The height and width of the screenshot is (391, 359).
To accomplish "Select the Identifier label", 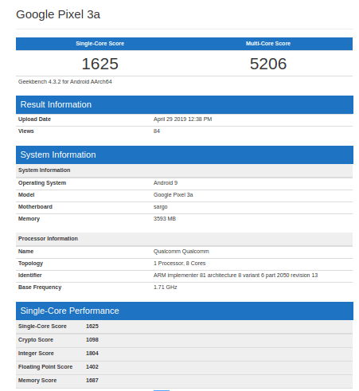I will coord(30,276).
